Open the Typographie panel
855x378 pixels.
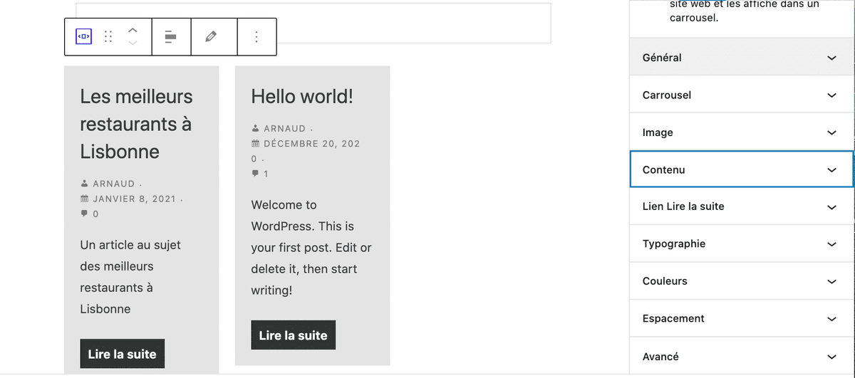coord(741,243)
